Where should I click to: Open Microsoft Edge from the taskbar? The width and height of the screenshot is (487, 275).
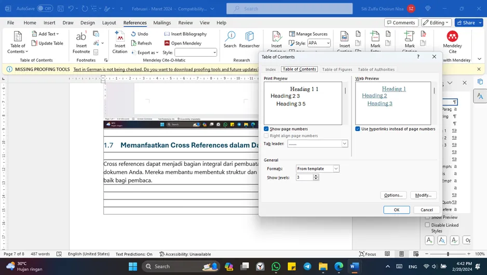pyautogui.click(x=339, y=267)
